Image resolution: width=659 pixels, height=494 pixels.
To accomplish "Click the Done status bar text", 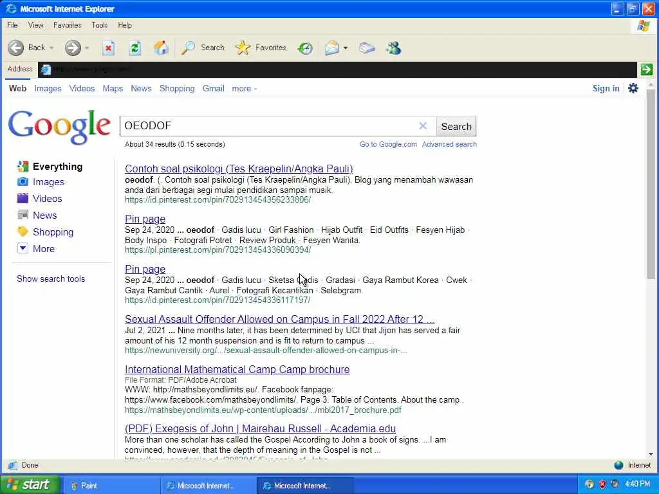I will click(30, 465).
